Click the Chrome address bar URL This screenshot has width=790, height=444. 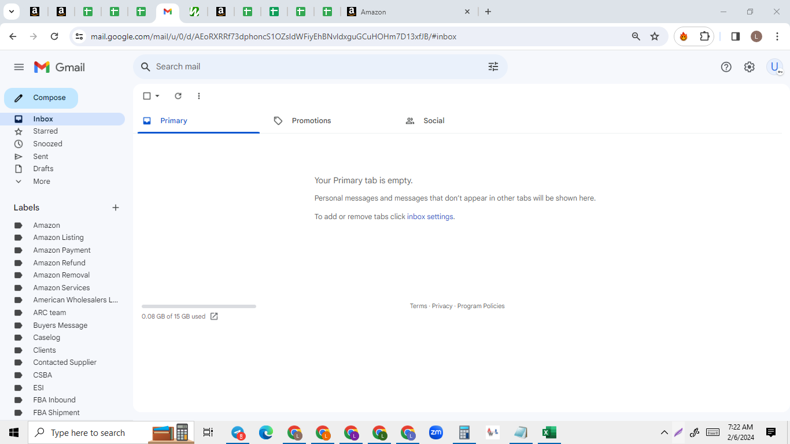[274, 36]
